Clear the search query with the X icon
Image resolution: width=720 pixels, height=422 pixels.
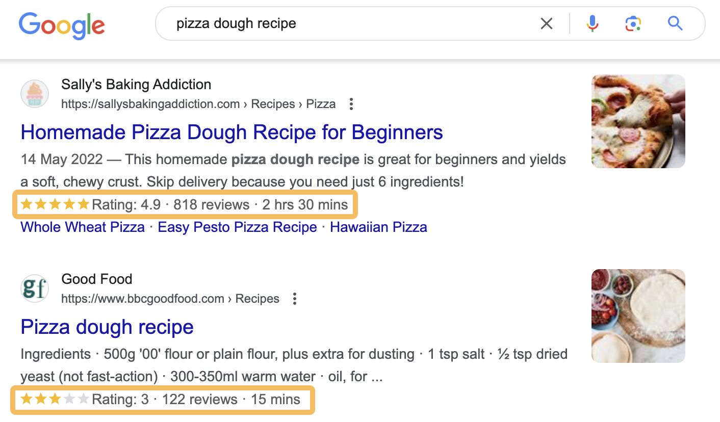coord(546,23)
